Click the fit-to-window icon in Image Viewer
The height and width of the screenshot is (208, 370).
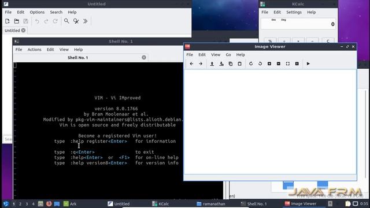click(288, 64)
